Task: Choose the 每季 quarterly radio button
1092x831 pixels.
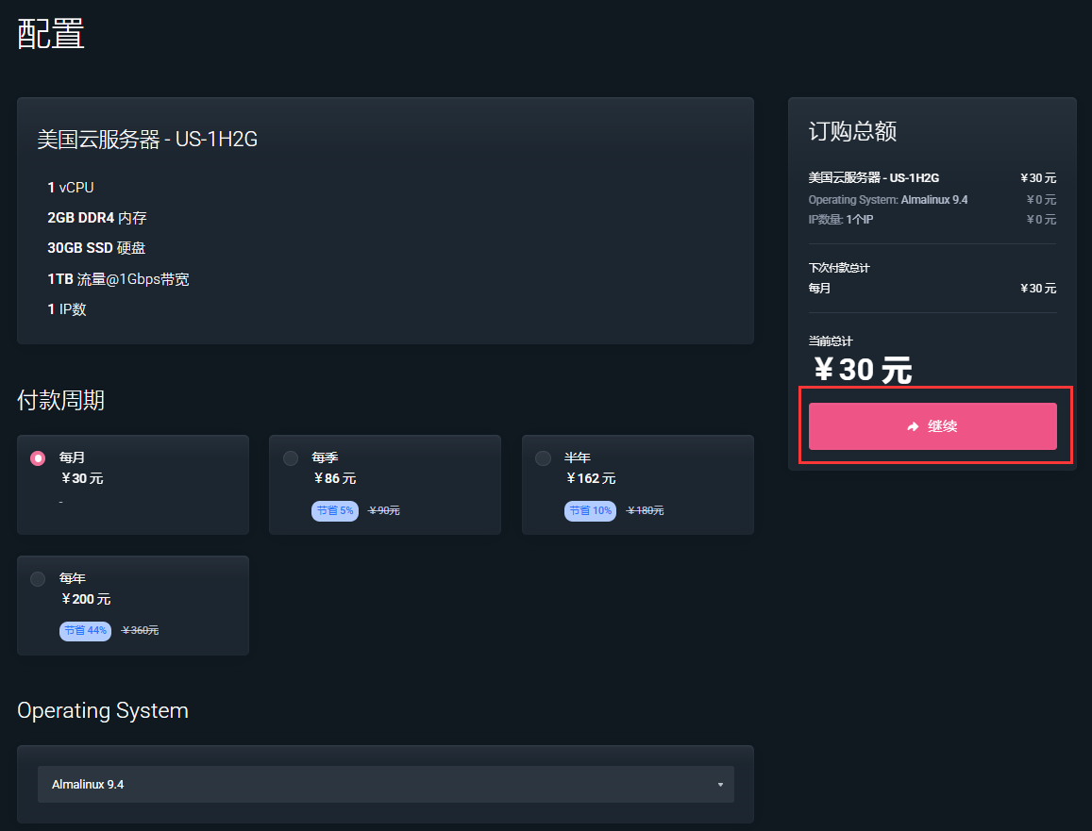Action: point(291,458)
